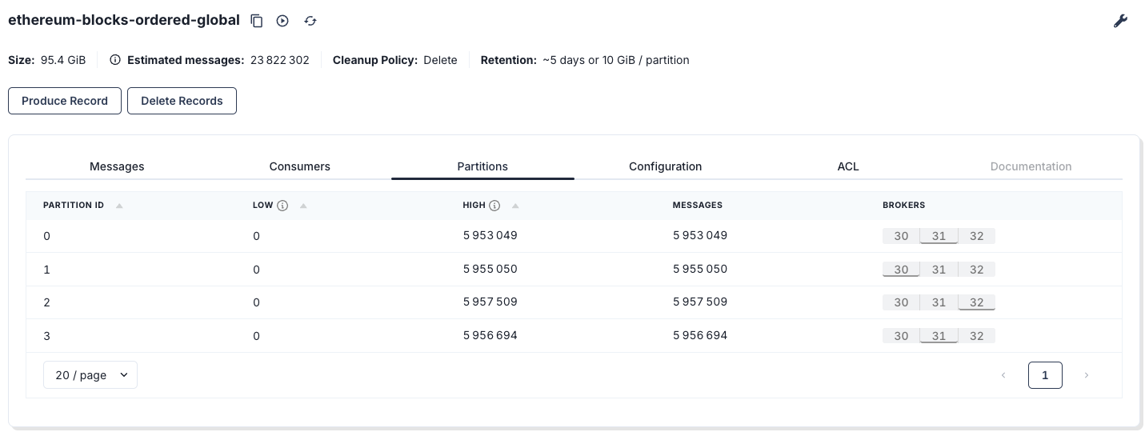1145x440 pixels.
Task: Click the refresh icon beside topic name
Action: pyautogui.click(x=310, y=21)
